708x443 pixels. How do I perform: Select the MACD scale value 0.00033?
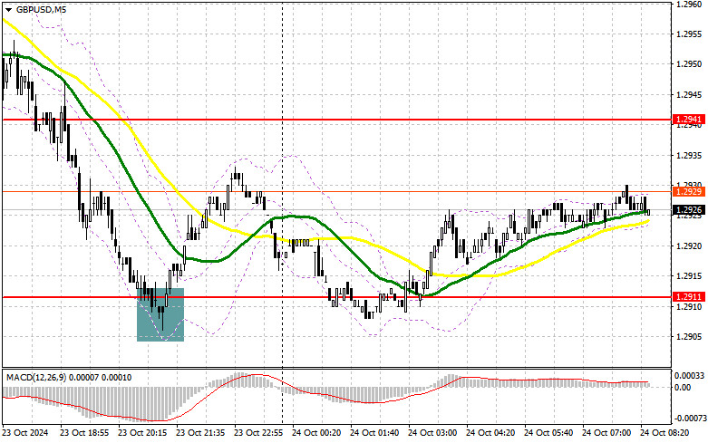689,375
